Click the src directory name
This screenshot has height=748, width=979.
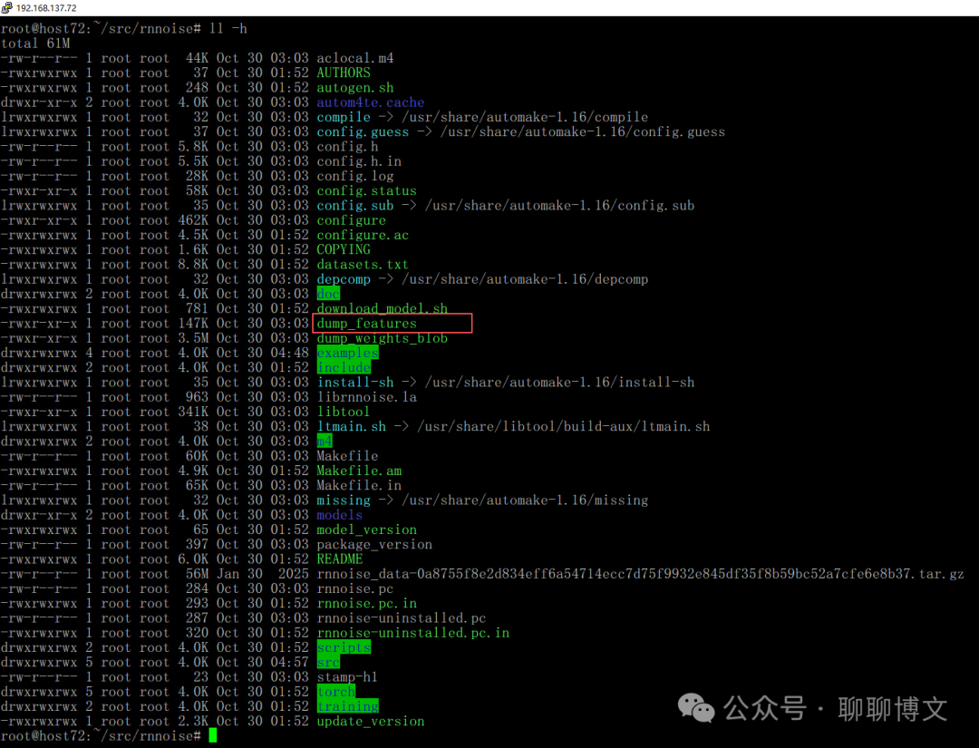coord(328,663)
